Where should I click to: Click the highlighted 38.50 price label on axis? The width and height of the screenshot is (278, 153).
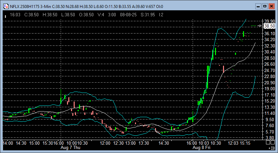coord(269,26)
